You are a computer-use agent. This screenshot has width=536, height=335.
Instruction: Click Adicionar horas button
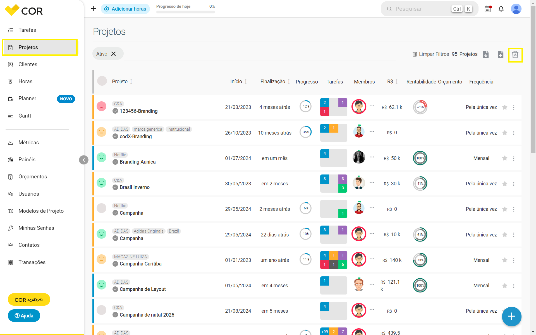(x=125, y=9)
